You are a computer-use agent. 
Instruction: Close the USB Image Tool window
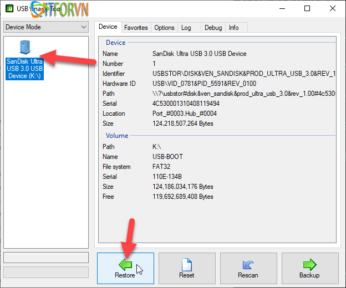click(332, 8)
